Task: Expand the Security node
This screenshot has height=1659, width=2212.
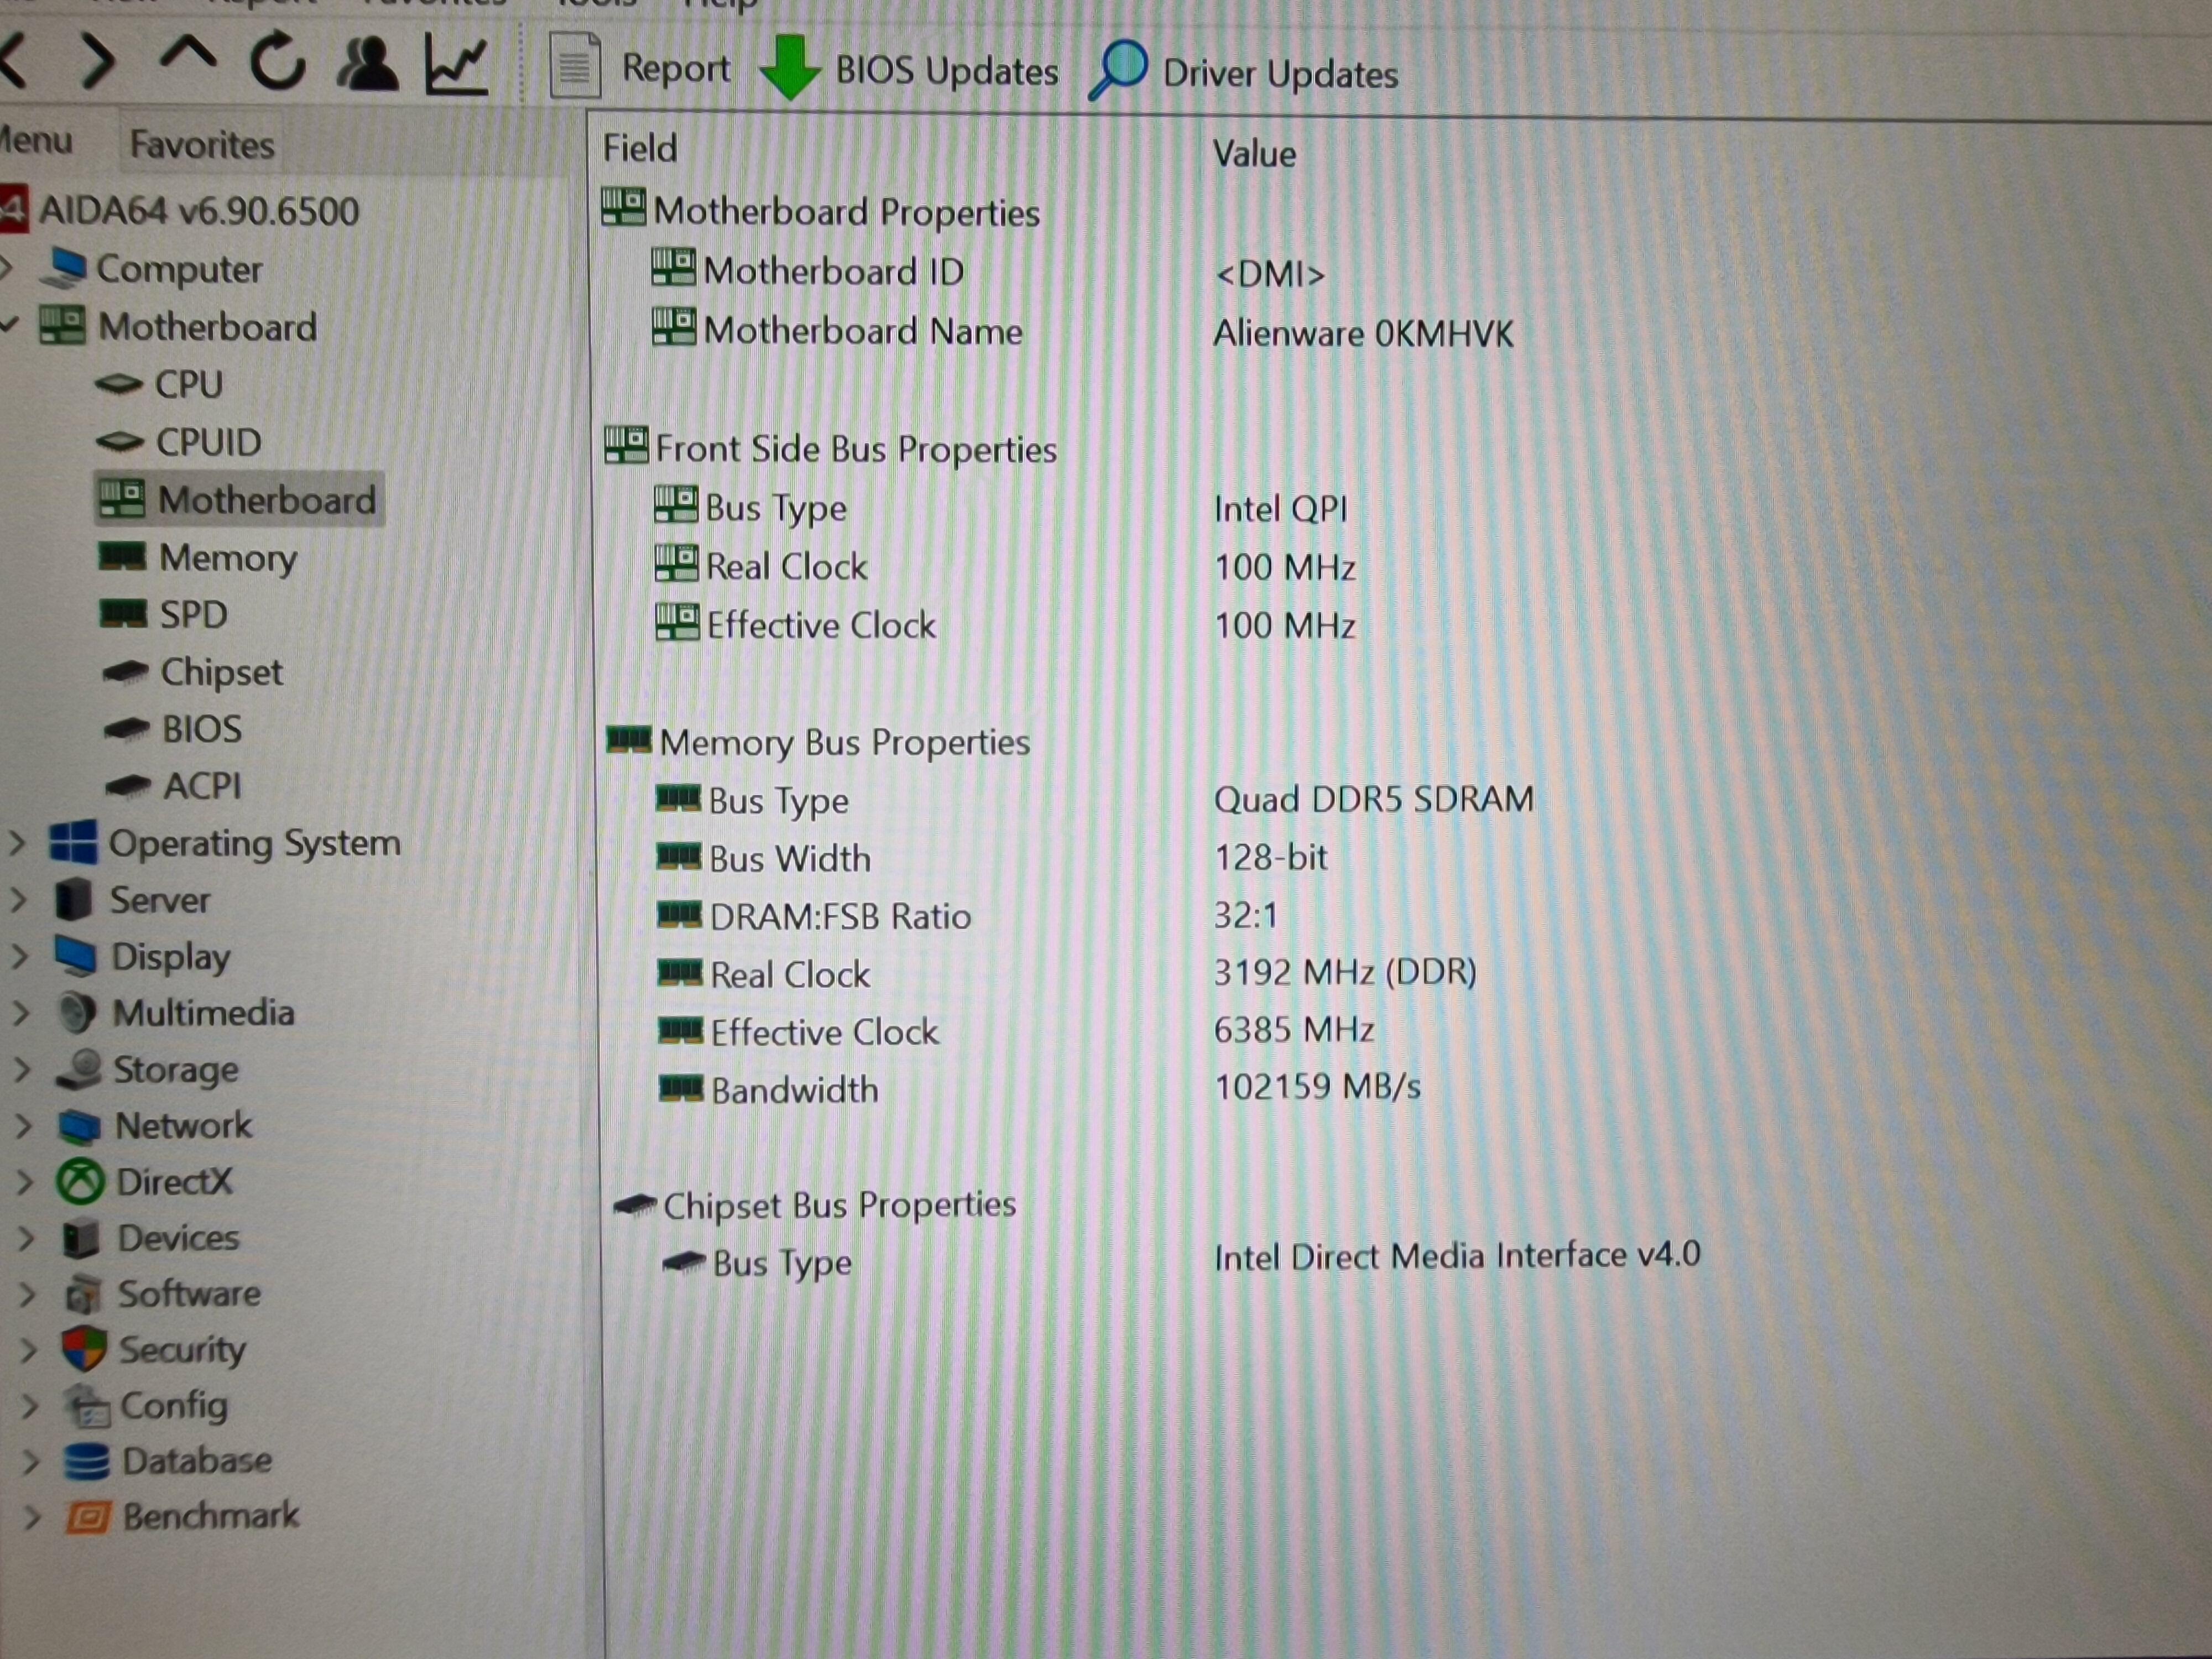Action: (x=28, y=1350)
